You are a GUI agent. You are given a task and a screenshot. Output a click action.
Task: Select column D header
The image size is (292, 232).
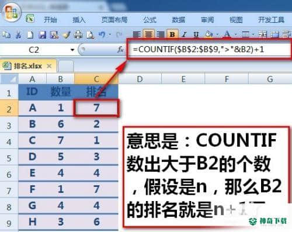tap(140, 79)
